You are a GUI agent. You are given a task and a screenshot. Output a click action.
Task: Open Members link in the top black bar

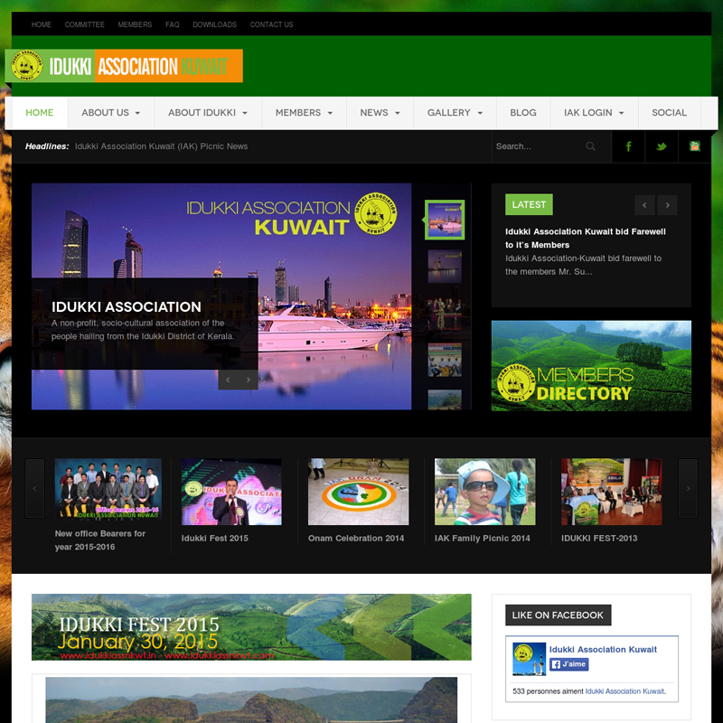coord(135,24)
